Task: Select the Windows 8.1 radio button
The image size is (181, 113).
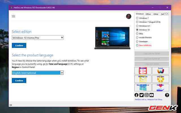Action: coord(137,26)
